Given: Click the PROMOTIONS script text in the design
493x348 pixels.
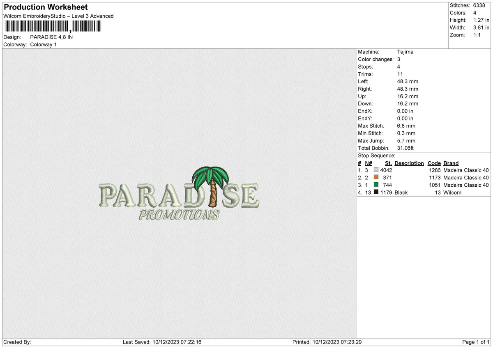Looking at the screenshot, I should (x=179, y=215).
